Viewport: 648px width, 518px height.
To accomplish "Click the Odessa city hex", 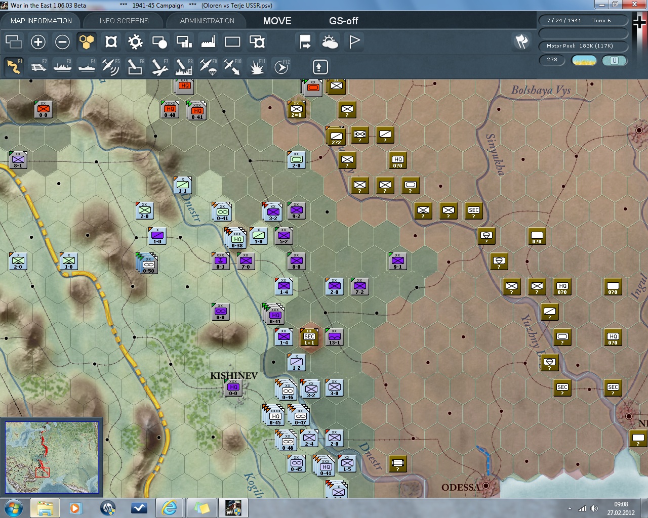I will coord(486,486).
